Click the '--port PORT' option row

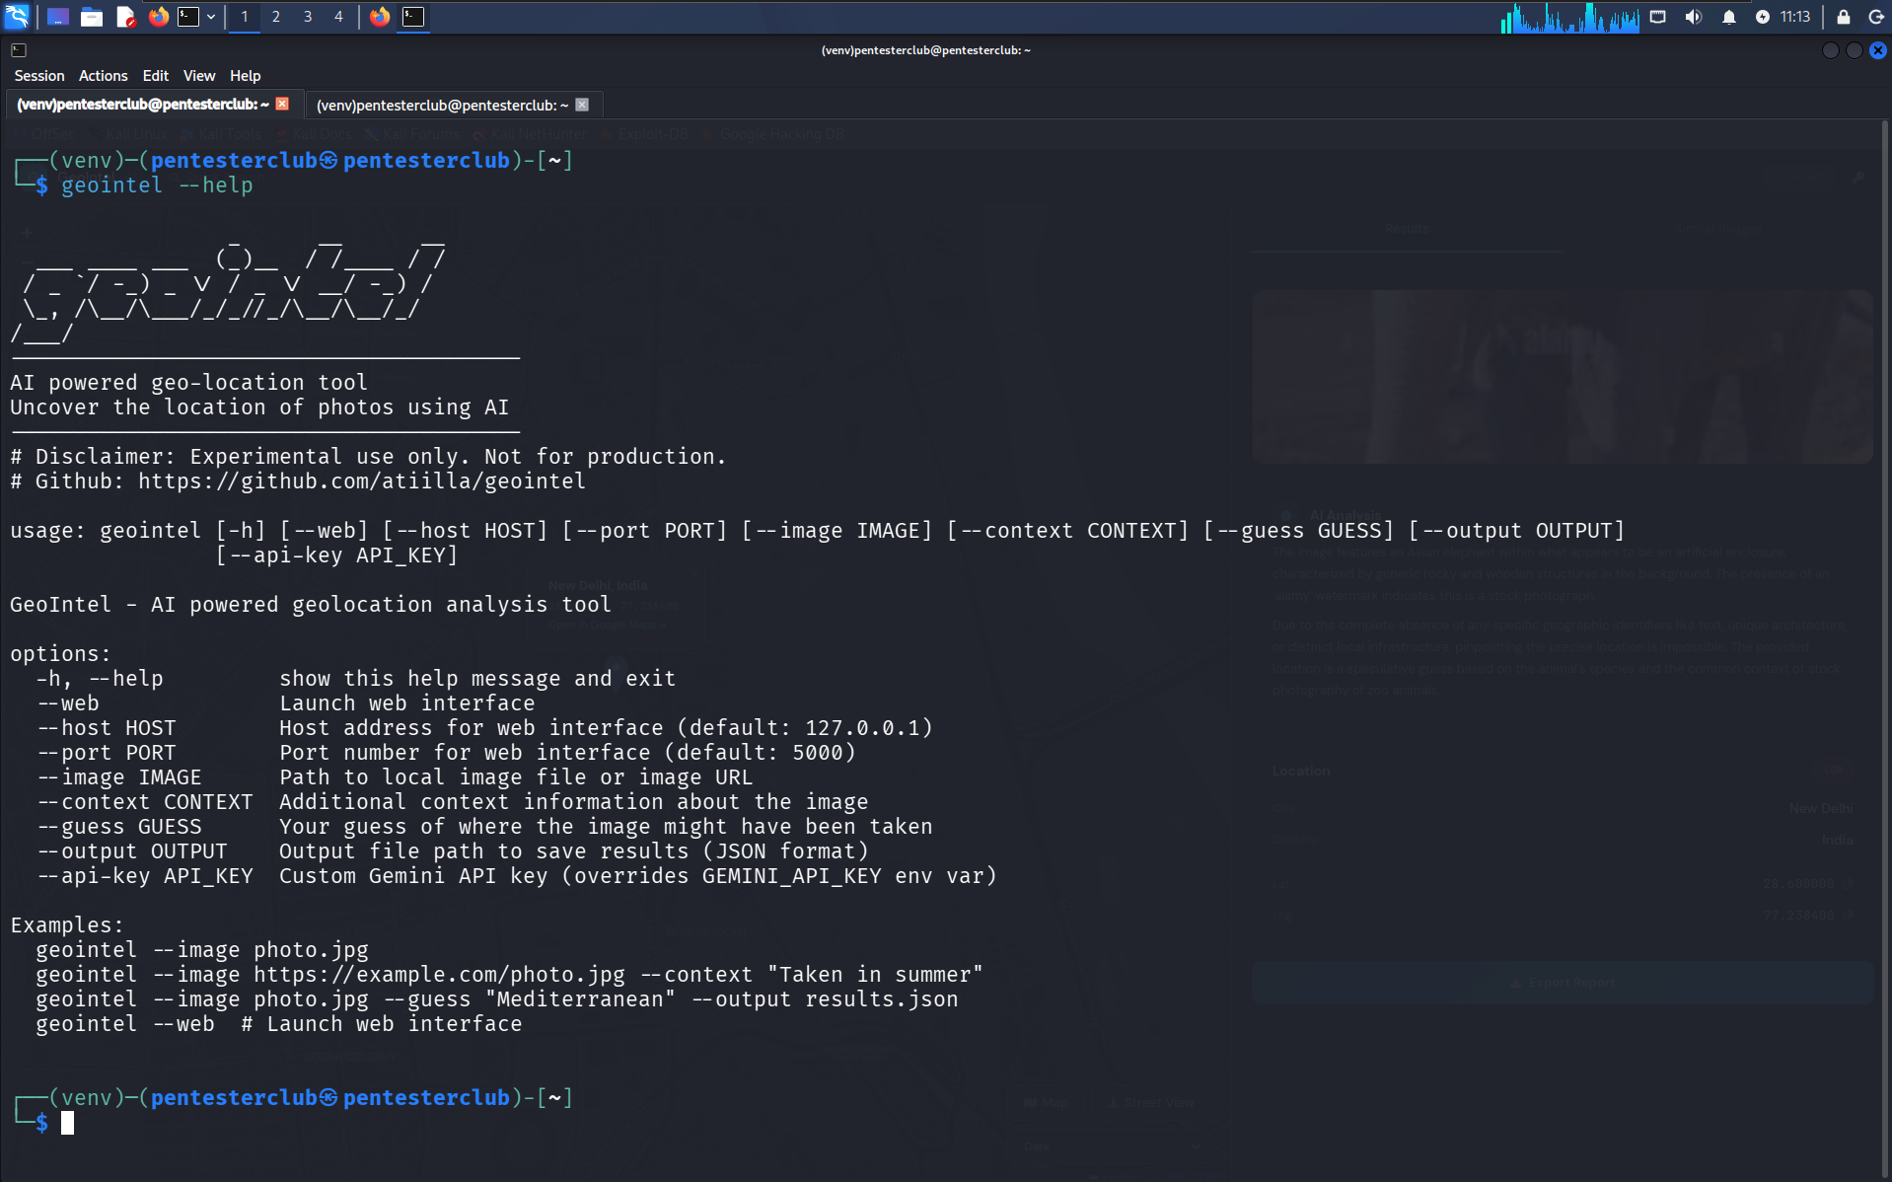446,753
